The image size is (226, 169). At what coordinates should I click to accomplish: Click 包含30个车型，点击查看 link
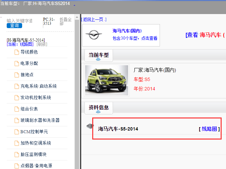pyautogui.click(x=135, y=38)
